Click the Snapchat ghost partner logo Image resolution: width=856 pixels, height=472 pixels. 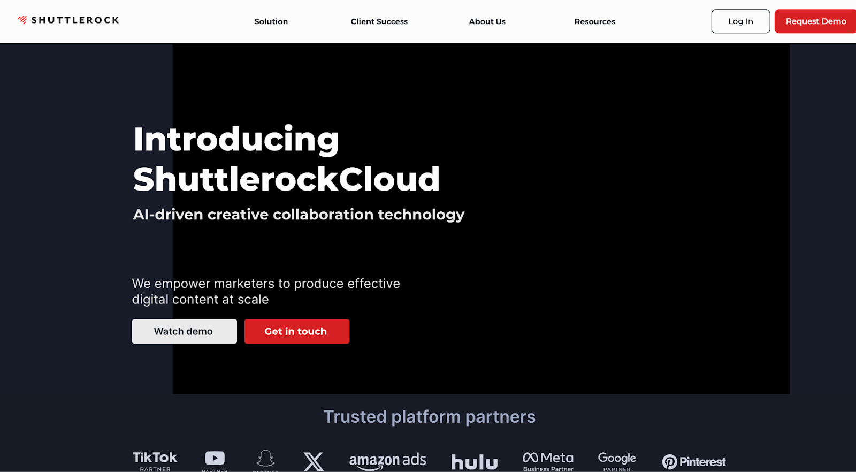[266, 461]
